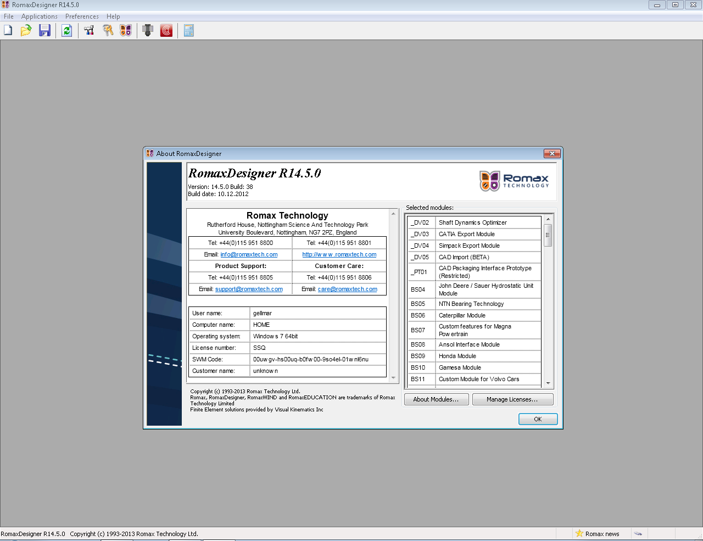Image resolution: width=703 pixels, height=541 pixels.
Task: Click the SWM Code value cell
Action: 317,359
